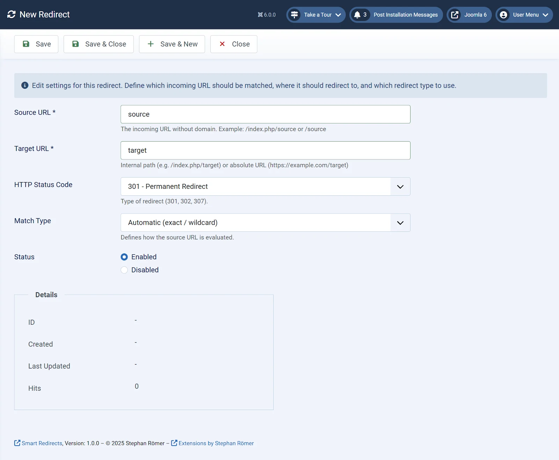The width and height of the screenshot is (559, 460).
Task: Click the plus icon on Save & New
Action: point(151,44)
